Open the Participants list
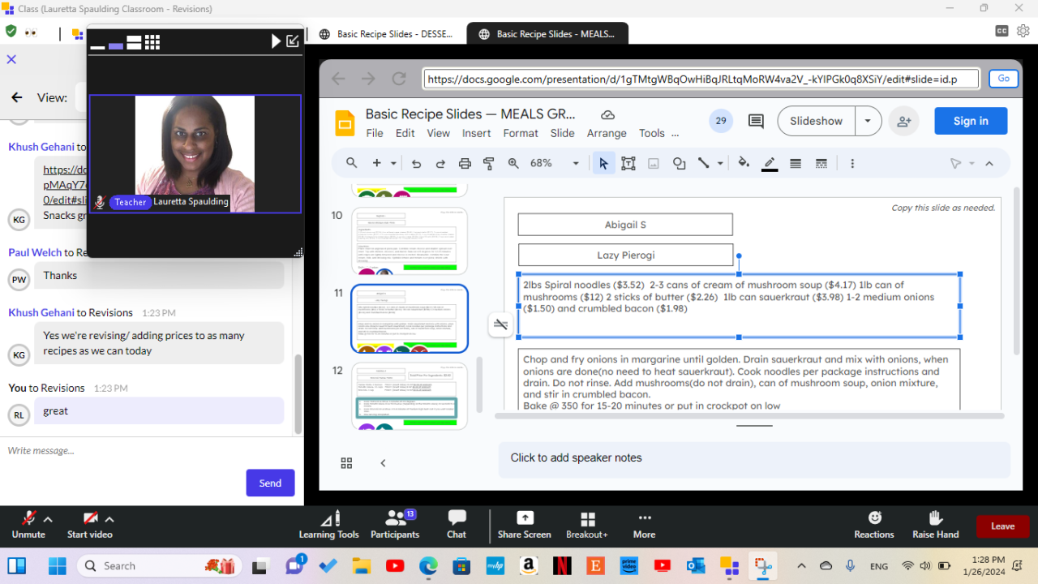 coord(396,525)
